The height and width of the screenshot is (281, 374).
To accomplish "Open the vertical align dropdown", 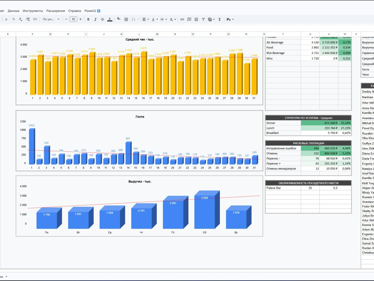I will 154,19.
